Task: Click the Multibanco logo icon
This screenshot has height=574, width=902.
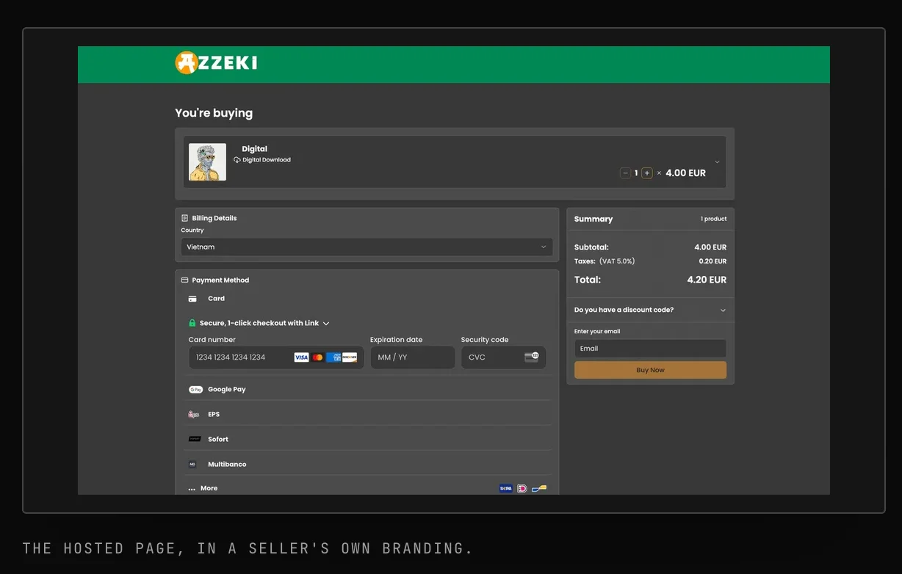Action: [x=192, y=465]
